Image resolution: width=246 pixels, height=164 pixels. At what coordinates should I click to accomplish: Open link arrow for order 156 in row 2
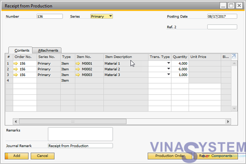[x=16, y=69]
